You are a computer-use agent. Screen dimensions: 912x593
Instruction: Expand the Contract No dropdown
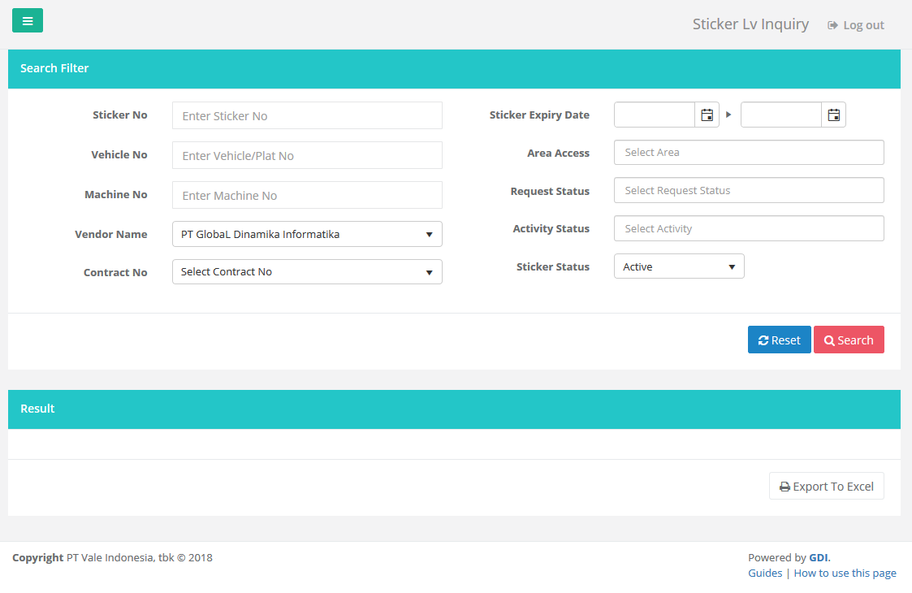click(307, 272)
